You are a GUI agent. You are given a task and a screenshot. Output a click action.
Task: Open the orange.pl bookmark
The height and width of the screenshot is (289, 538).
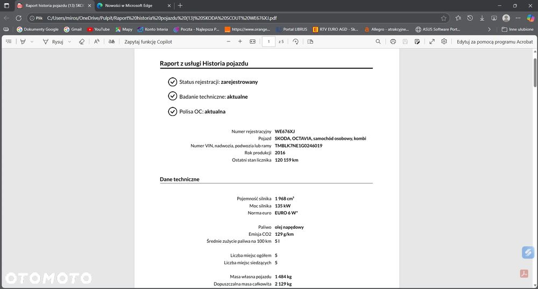pyautogui.click(x=247, y=30)
